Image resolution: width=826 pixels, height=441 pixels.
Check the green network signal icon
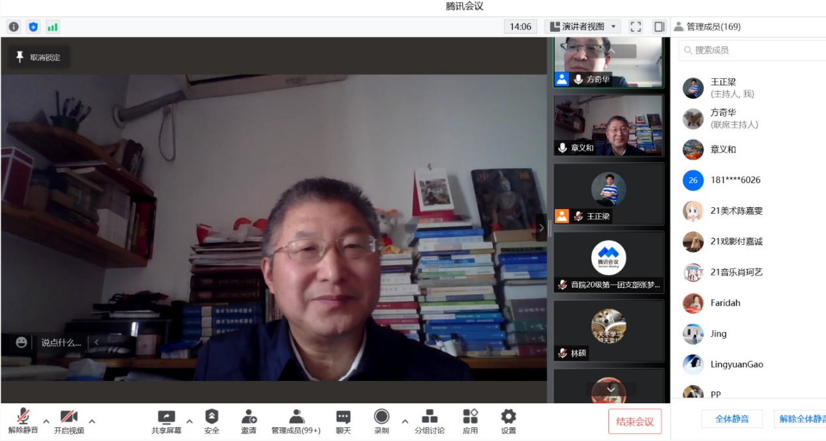coord(53,27)
